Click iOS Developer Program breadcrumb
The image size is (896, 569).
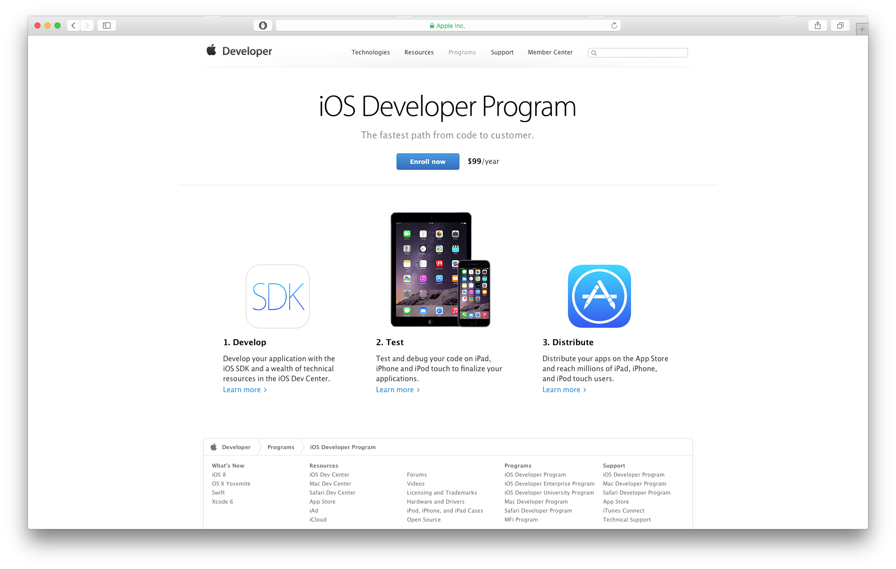pos(342,447)
